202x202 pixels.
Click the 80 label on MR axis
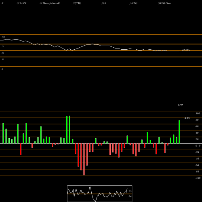197,120
